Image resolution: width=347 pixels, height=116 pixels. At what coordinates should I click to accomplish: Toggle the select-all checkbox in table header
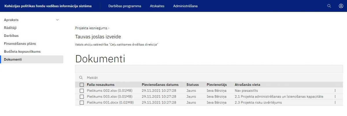82,85
